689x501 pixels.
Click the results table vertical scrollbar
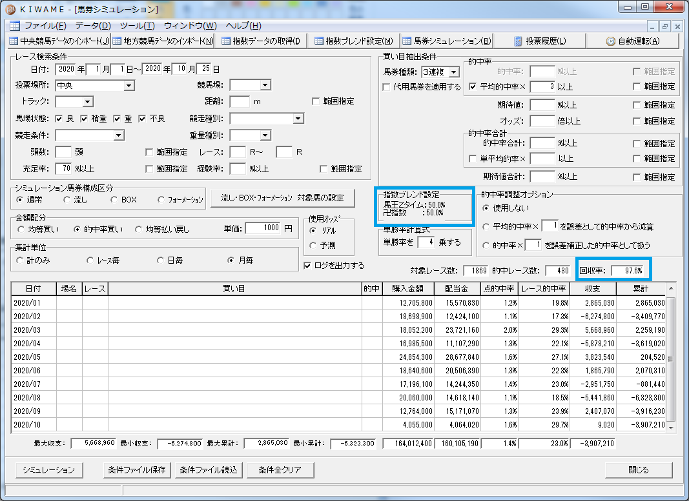click(670, 358)
